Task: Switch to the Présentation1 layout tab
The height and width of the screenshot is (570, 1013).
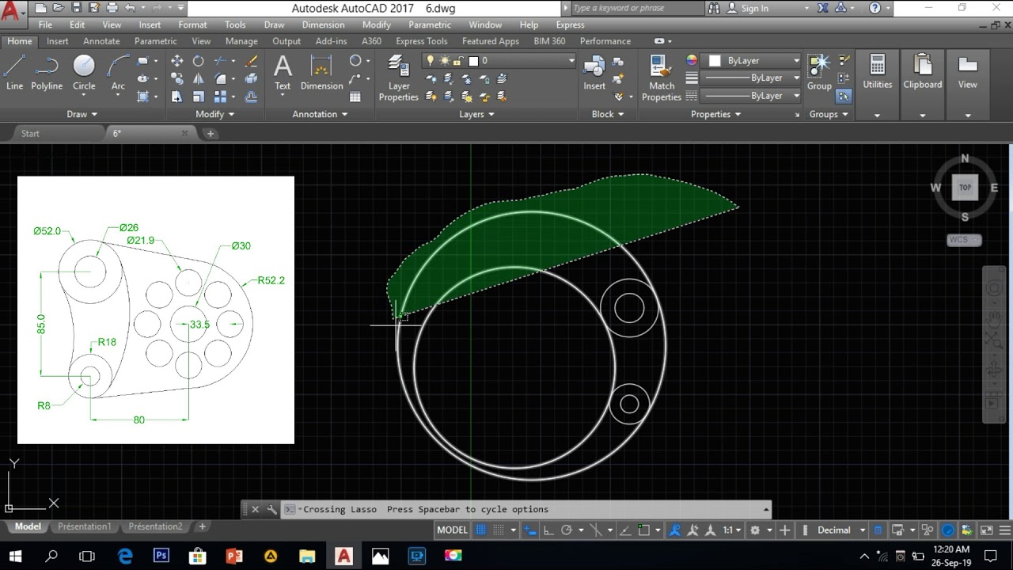Action: coord(84,526)
